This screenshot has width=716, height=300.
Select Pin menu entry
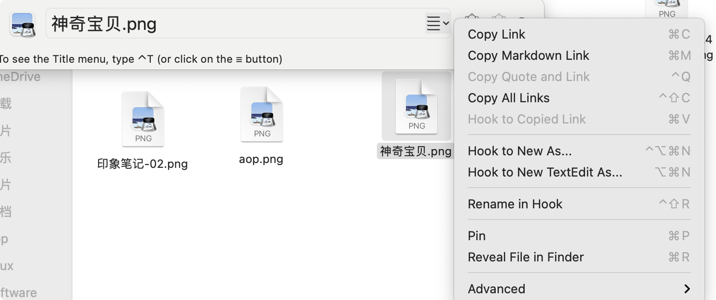click(x=477, y=236)
